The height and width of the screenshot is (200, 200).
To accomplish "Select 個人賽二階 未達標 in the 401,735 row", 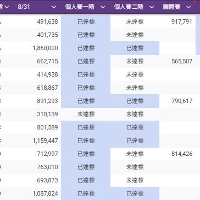I will coord(135,35).
